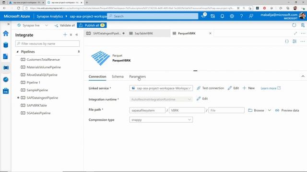Switch to the Parameters tab
The height and width of the screenshot is (172, 307).
click(x=138, y=76)
